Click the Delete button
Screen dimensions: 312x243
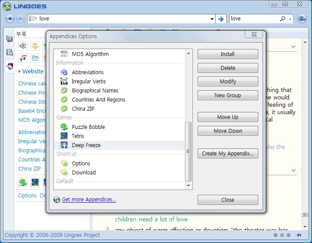[228, 68]
